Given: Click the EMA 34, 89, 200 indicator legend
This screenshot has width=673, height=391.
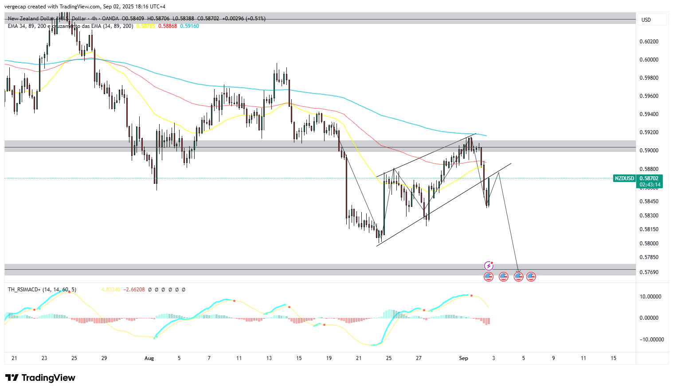Looking at the screenshot, I should 70,26.
